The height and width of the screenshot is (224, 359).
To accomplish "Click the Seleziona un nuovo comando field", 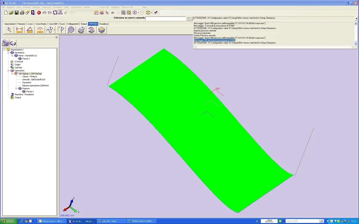I will (x=166, y=18).
